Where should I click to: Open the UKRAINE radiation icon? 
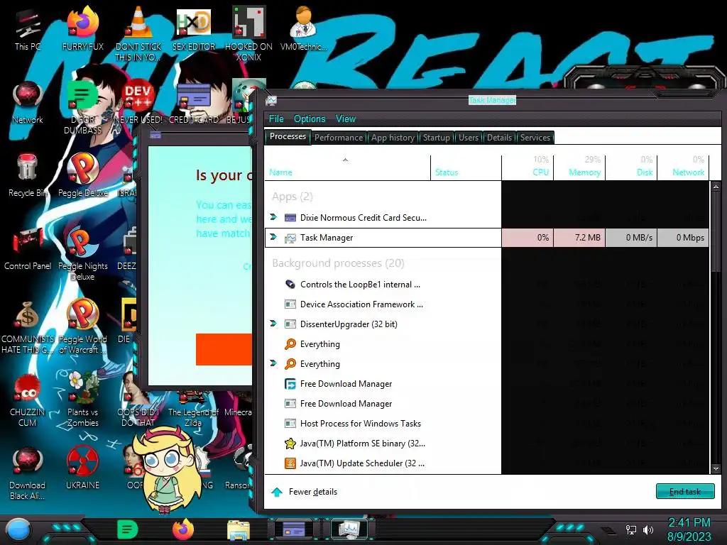point(82,468)
